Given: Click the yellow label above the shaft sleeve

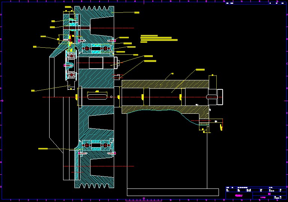Looking at the screenshot, I should pyautogui.click(x=200, y=69).
